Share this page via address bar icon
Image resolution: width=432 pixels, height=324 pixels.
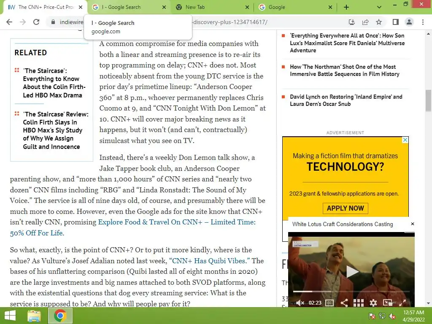(365, 22)
